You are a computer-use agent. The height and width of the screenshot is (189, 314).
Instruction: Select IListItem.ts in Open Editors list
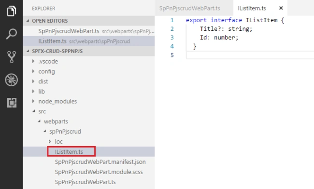(89, 41)
